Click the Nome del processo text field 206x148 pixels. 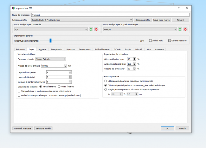(110, 15)
